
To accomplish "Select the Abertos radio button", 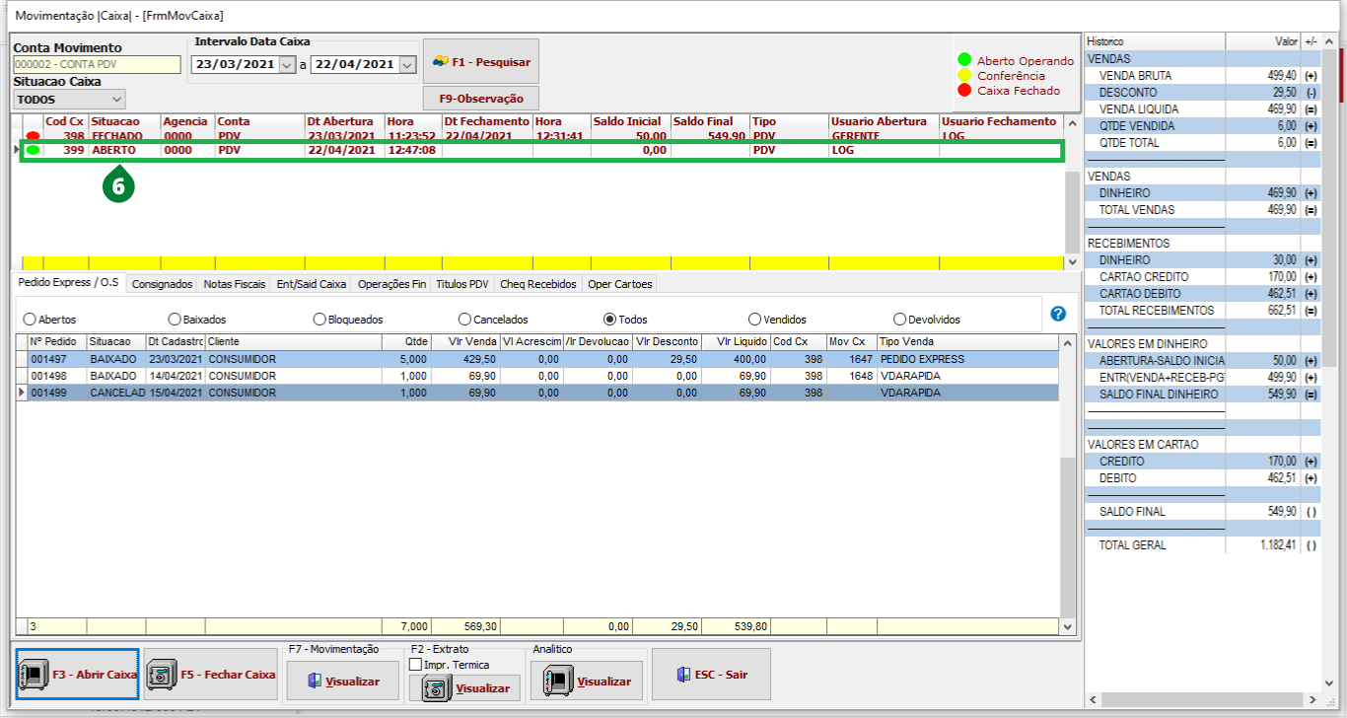I will [x=30, y=320].
